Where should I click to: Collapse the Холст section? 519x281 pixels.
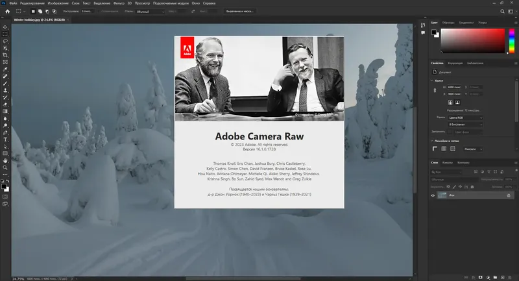431,80
